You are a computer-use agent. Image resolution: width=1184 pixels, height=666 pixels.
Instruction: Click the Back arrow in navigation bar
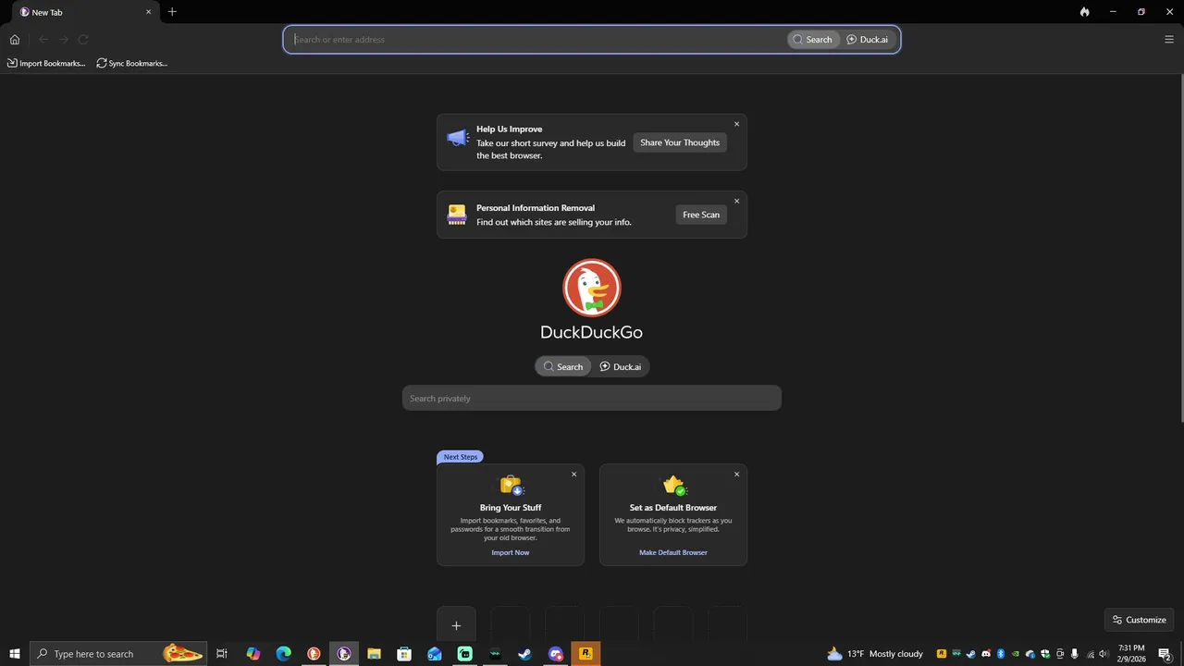point(43,40)
